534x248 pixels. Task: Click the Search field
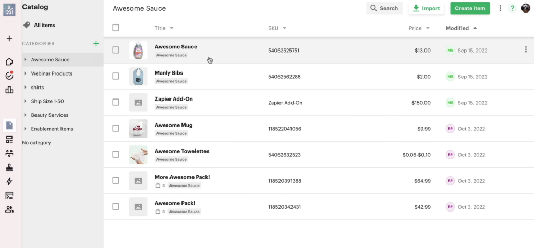point(384,8)
